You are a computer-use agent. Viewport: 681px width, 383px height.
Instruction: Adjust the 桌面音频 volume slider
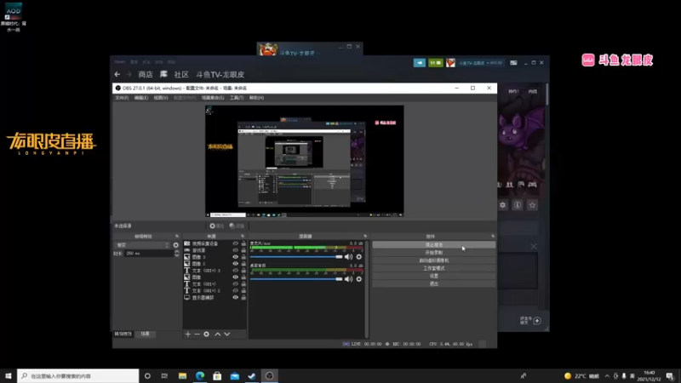tap(296, 279)
